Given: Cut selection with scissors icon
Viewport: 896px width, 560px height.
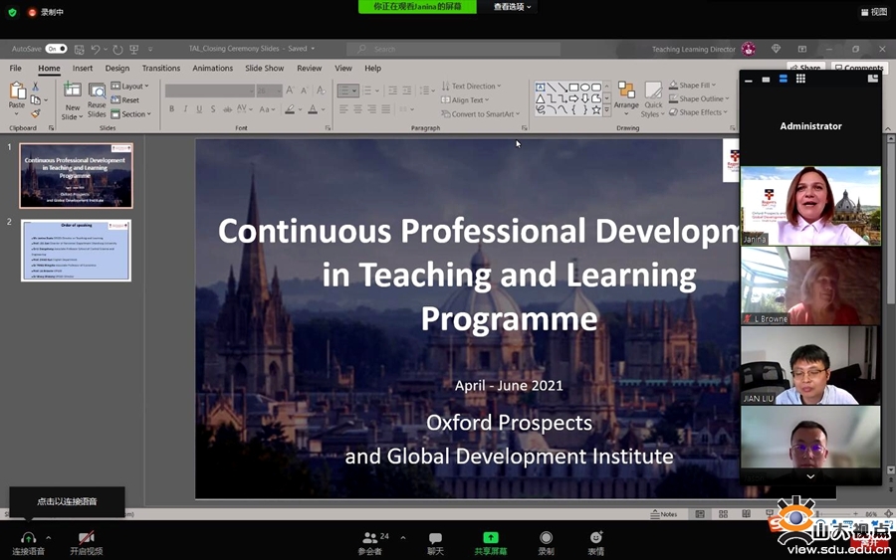Looking at the screenshot, I should (x=36, y=87).
